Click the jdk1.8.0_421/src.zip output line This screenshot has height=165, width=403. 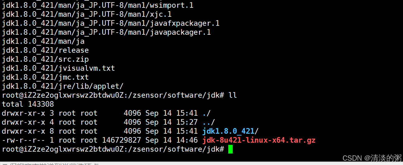pyautogui.click(x=45, y=59)
